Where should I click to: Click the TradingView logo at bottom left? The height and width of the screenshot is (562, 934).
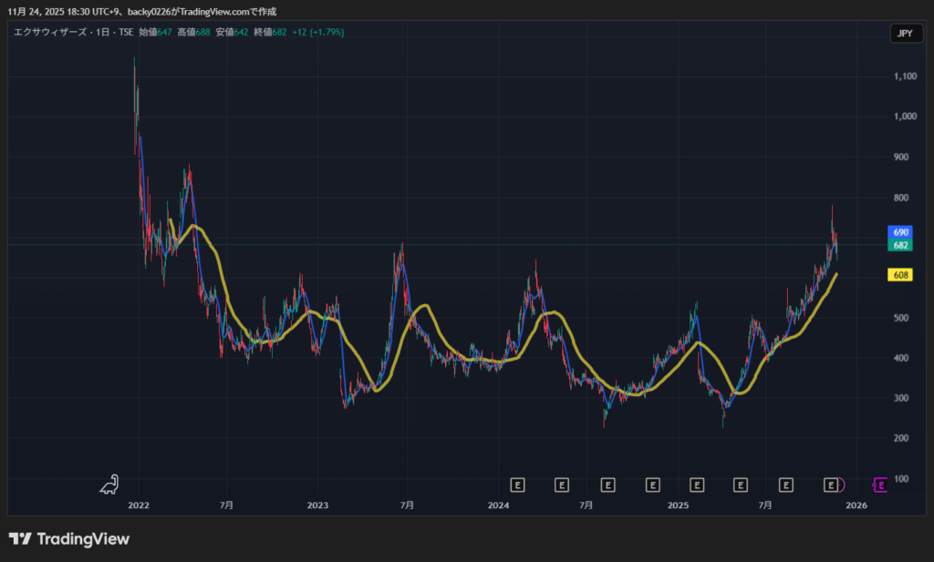point(69,539)
